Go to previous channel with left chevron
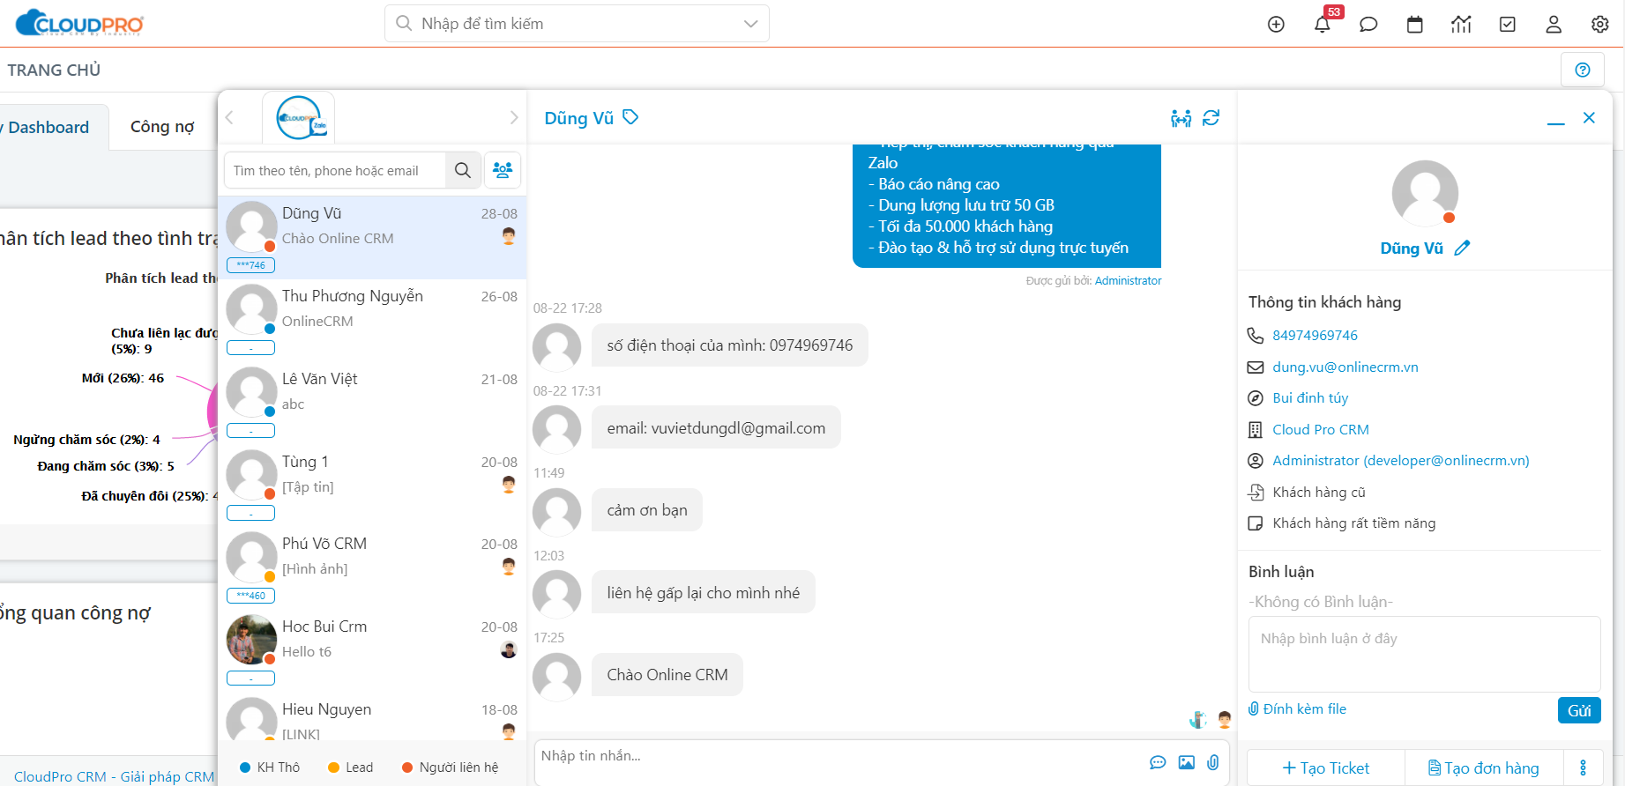This screenshot has width=1625, height=786. [x=229, y=117]
